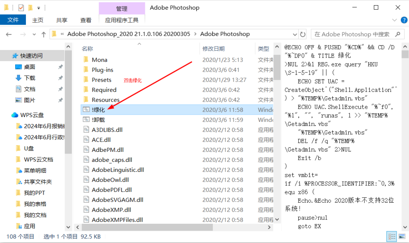Image resolution: width=409 pixels, height=243 pixels.
Task: Open 下载 in the quick access sidebar
Action: click(30, 78)
